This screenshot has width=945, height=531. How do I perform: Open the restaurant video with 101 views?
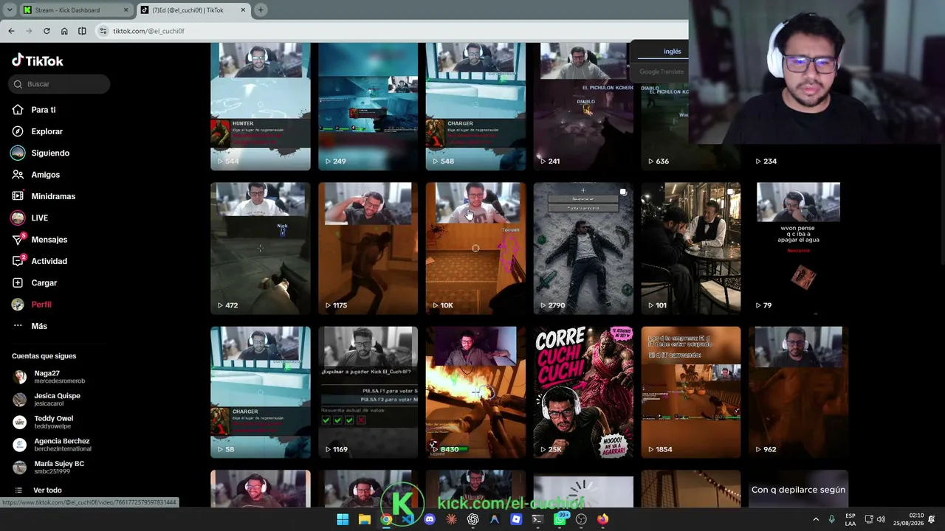pyautogui.click(x=691, y=249)
